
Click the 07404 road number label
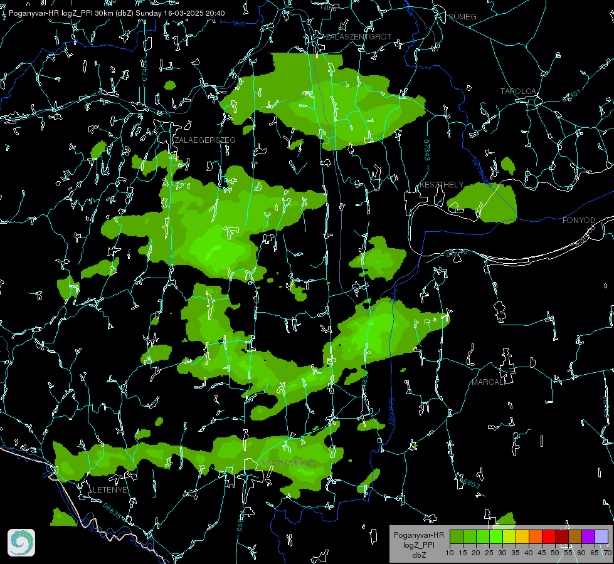[144, 70]
